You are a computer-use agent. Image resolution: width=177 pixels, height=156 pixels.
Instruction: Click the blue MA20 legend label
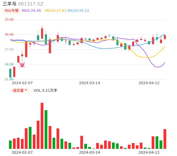click(78, 11)
